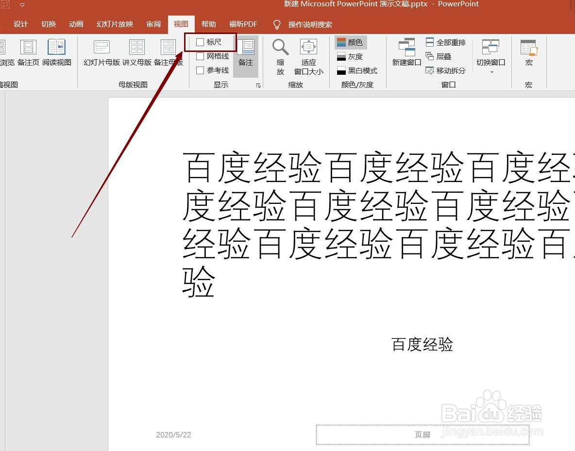The width and height of the screenshot is (575, 451).
Task: Open the Macros (宏) button
Action: tap(529, 53)
